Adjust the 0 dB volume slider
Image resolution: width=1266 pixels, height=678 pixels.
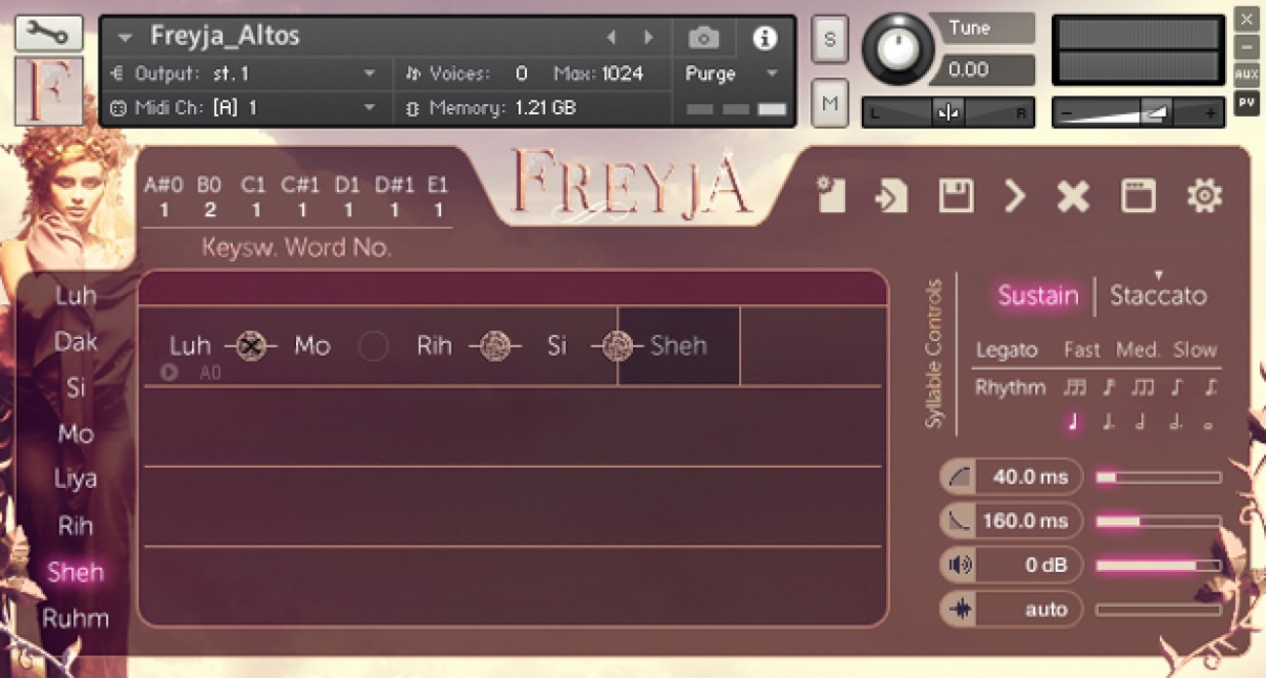[x=1158, y=565]
